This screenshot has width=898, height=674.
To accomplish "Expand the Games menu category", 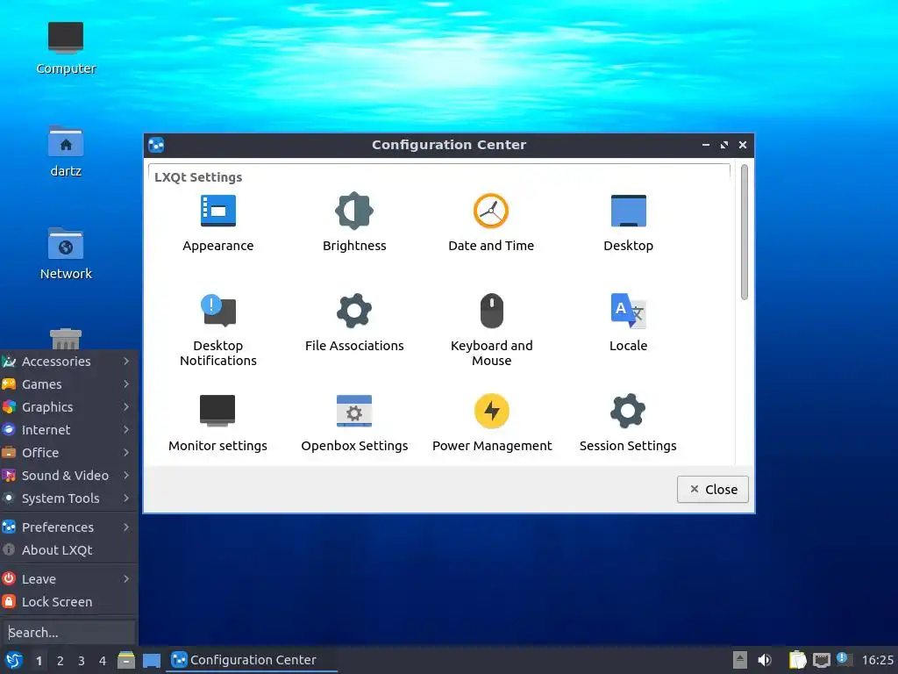I will [68, 384].
